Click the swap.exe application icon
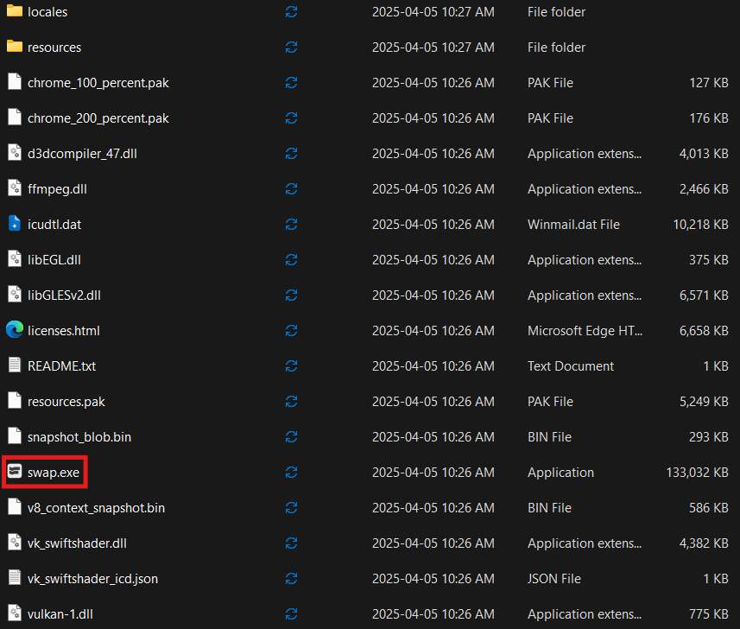The height and width of the screenshot is (629, 740). [15, 471]
